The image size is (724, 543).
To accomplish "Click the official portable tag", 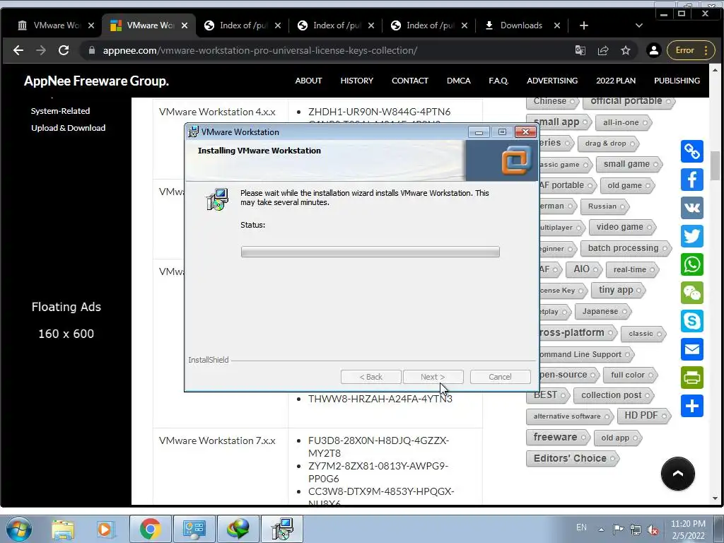I will tap(629, 101).
